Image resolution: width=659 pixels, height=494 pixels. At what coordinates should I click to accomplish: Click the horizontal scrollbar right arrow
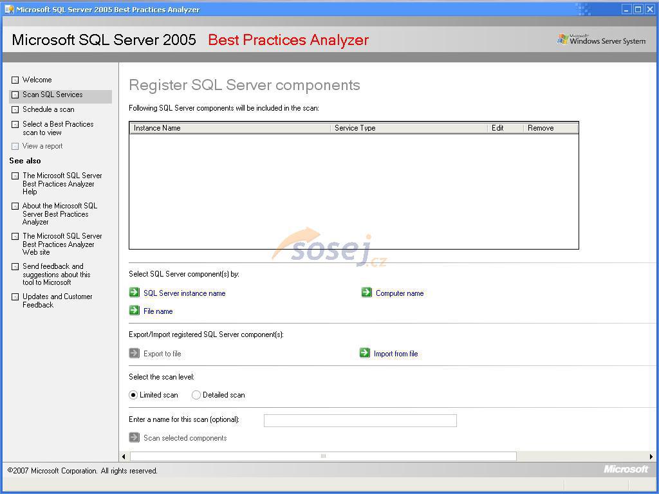(651, 456)
